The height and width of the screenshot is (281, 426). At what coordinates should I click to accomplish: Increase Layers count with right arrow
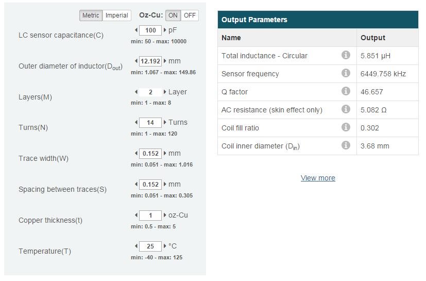[x=165, y=92]
